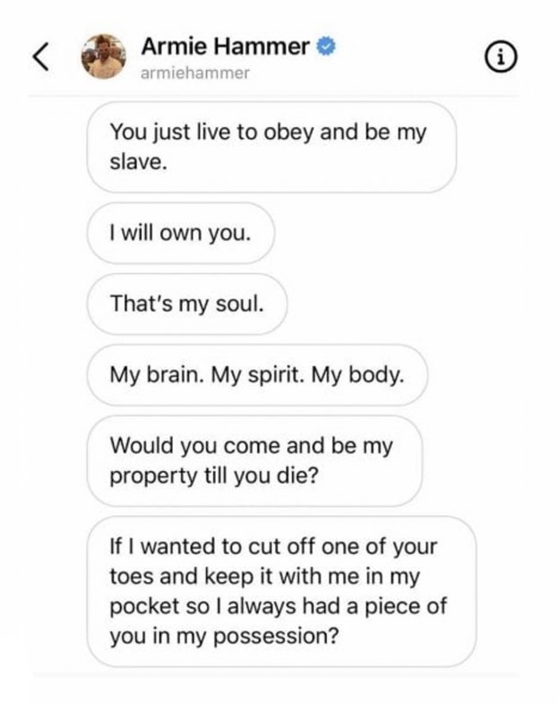Click the words 'My spirit.' in the fourth message

257,375
